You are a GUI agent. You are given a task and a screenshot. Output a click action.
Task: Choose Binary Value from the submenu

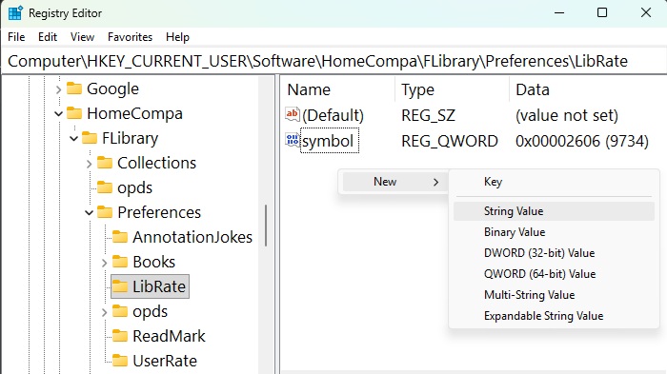[554, 232]
